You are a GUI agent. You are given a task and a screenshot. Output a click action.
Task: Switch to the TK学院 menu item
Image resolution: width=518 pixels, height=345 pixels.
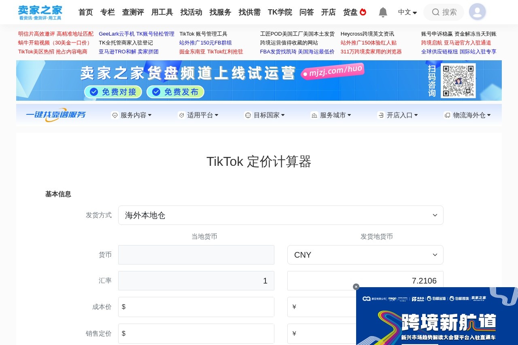point(280,12)
